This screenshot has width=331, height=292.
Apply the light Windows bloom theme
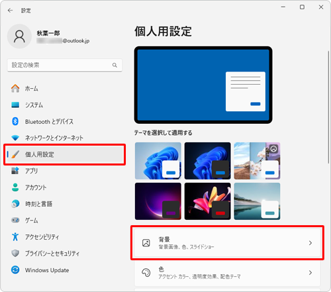[x=158, y=161]
